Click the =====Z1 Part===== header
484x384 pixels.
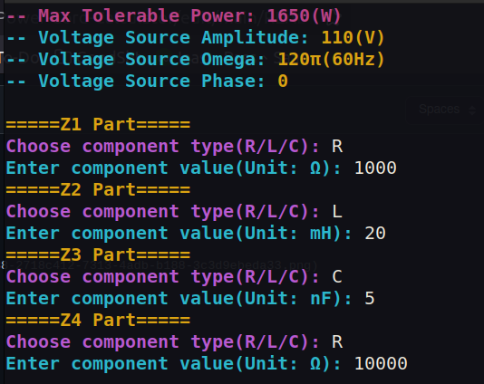(x=98, y=125)
